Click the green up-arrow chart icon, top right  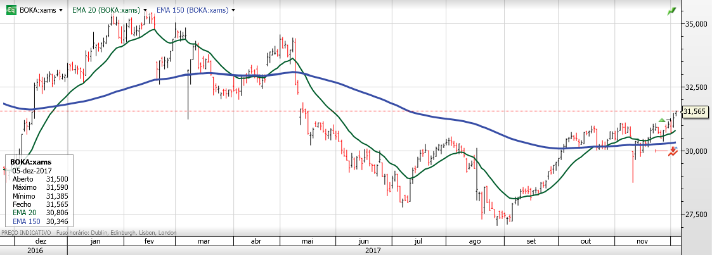click(671, 11)
